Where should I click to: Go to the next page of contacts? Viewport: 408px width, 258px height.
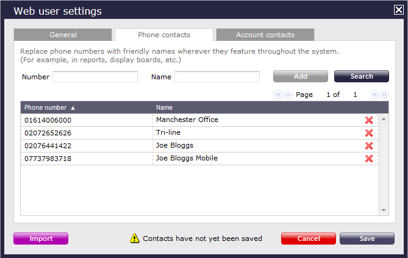click(x=375, y=95)
